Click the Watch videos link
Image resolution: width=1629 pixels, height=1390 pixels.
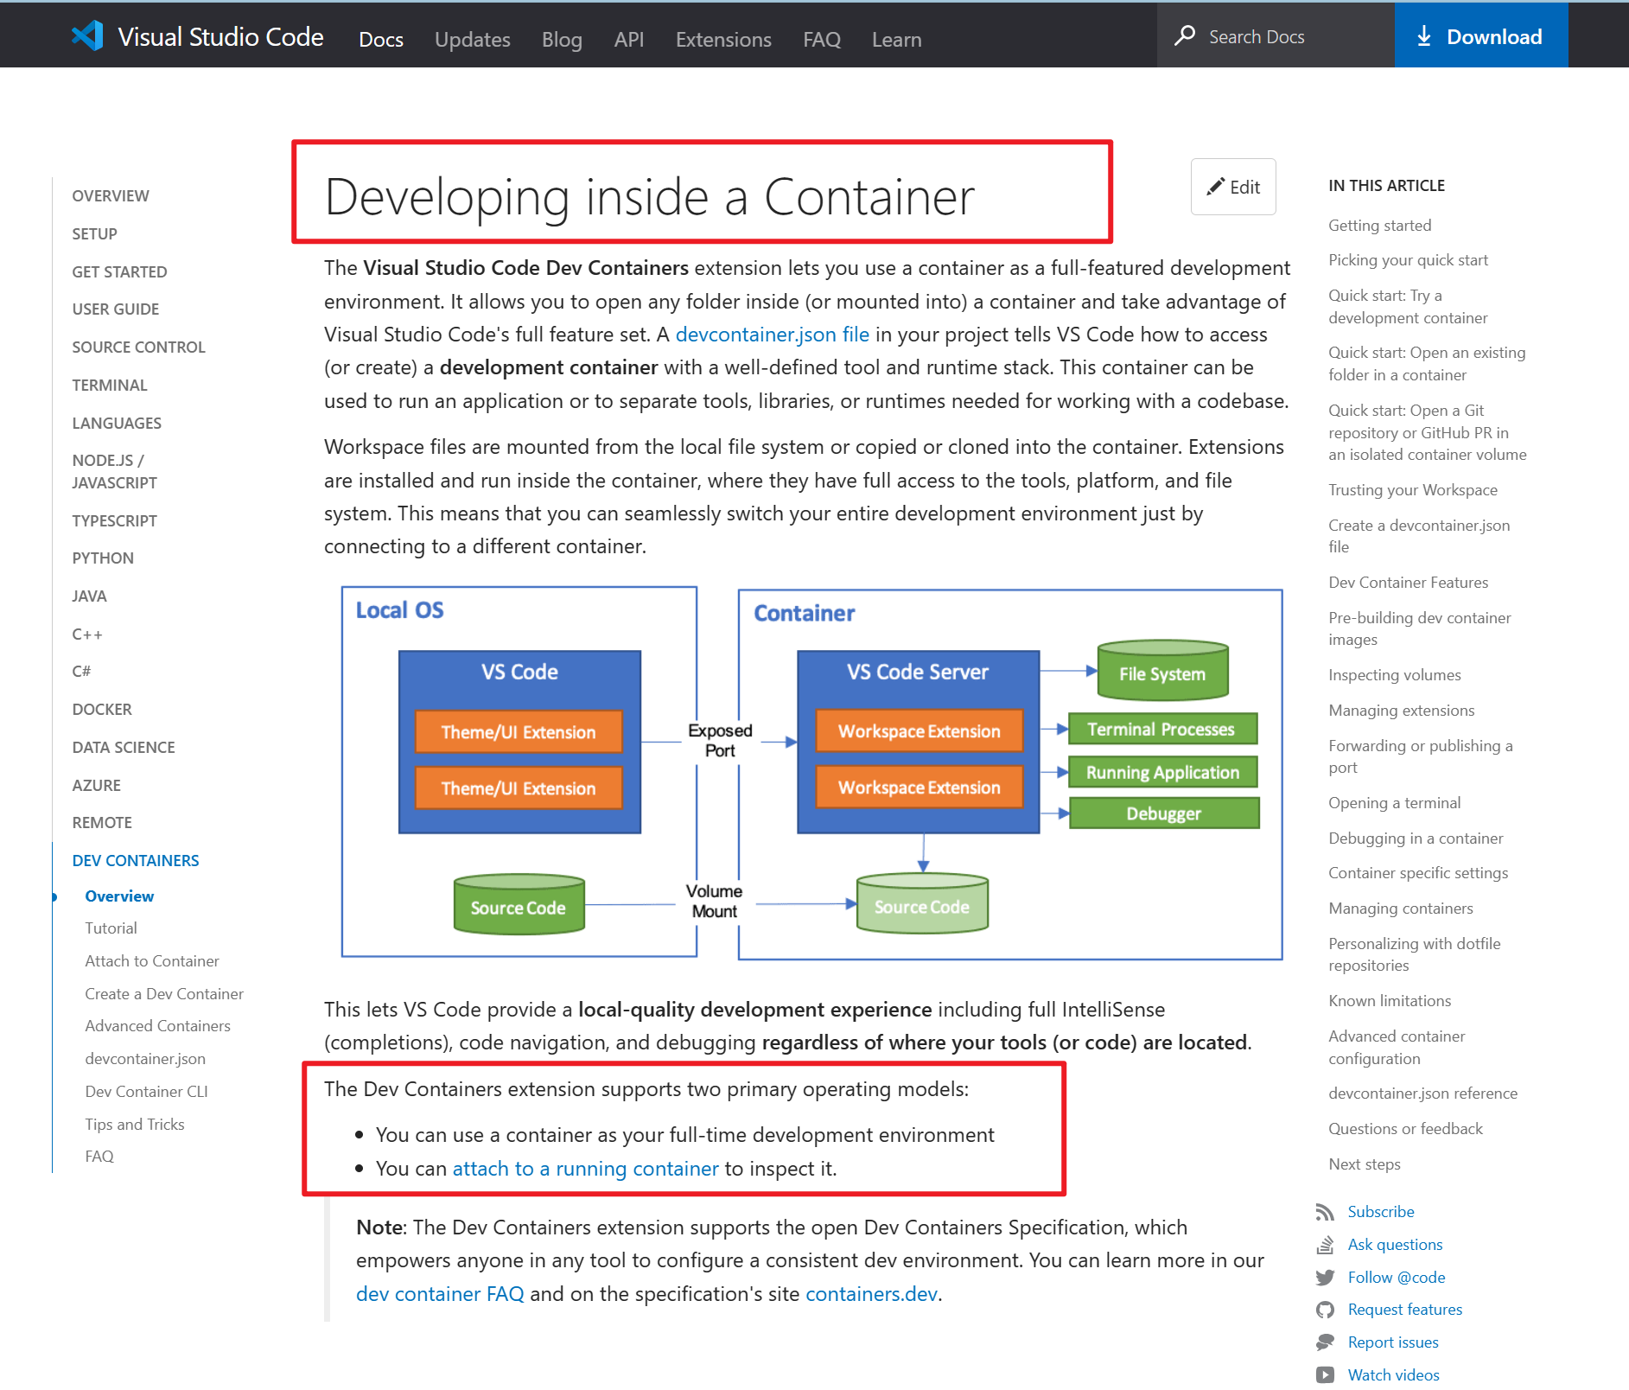click(x=1393, y=1374)
